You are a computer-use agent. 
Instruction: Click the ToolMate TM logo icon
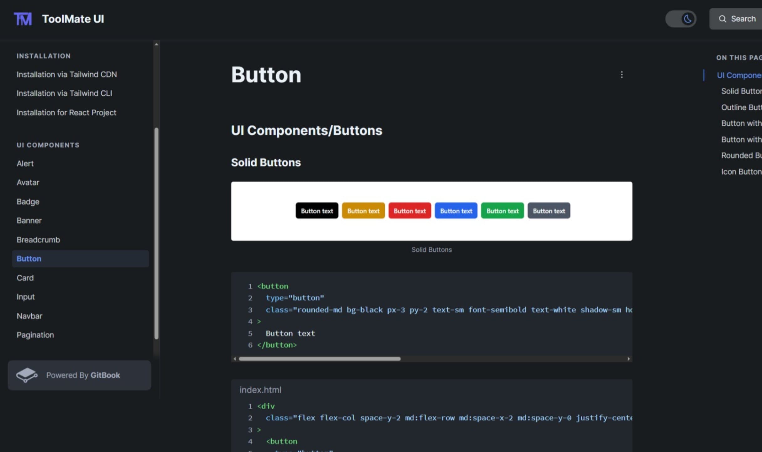point(23,19)
